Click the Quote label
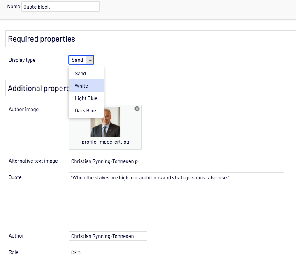Screen dimensions: 296x261 [x=15, y=177]
